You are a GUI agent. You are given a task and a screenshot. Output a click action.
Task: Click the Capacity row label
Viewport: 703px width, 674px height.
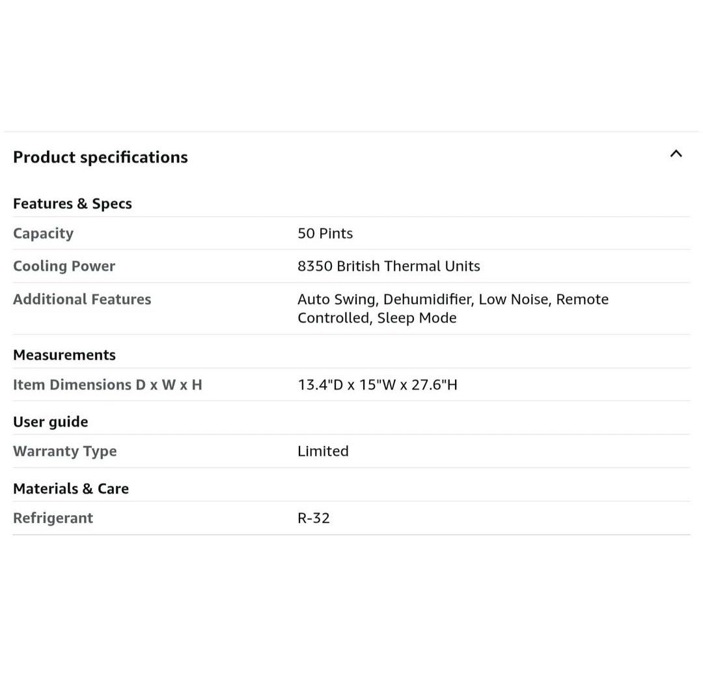click(43, 234)
